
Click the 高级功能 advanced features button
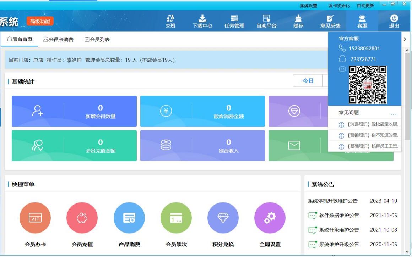(x=41, y=21)
